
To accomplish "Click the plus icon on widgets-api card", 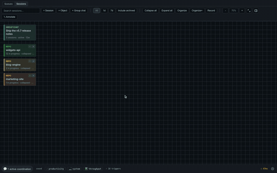I will (33, 47).
